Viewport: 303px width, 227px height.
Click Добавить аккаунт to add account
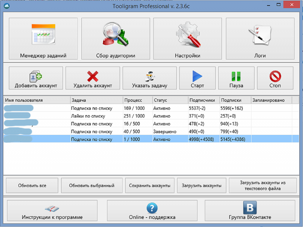click(36, 78)
